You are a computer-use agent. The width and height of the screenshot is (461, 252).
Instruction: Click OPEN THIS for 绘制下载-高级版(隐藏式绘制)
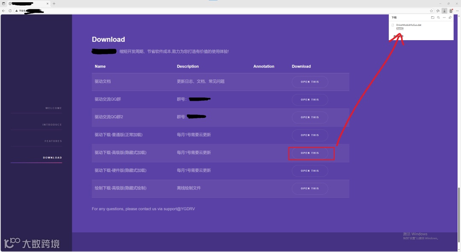pos(310,188)
